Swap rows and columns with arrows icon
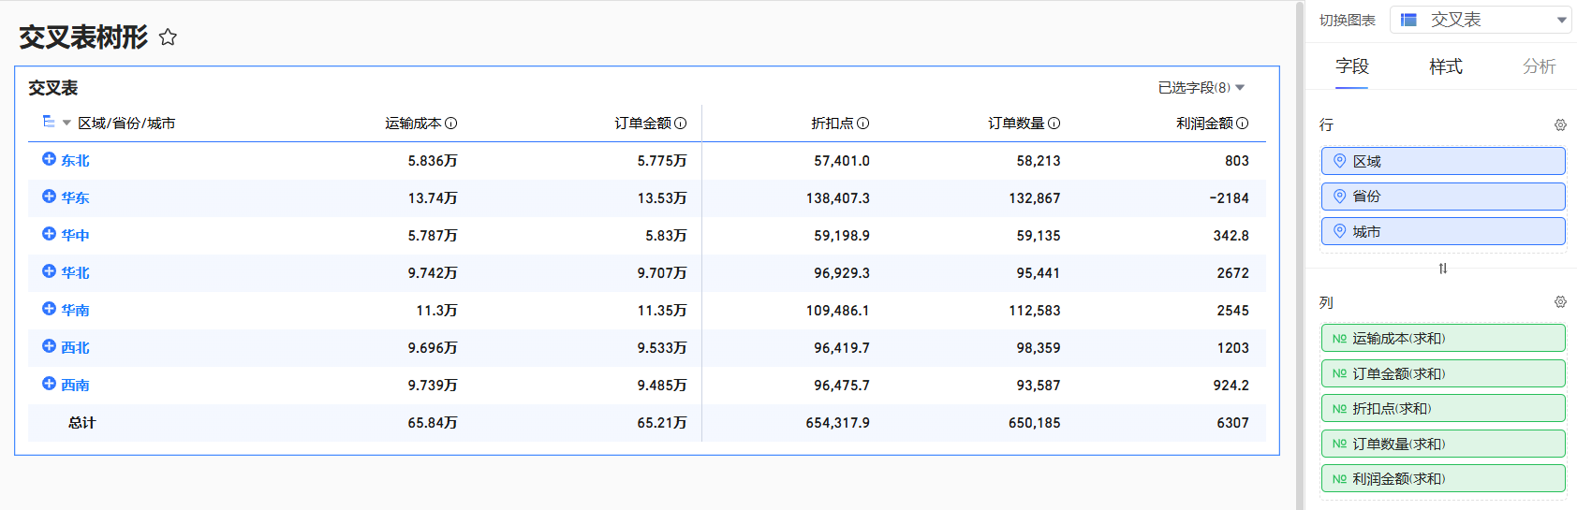1577x510 pixels. [x=1442, y=269]
